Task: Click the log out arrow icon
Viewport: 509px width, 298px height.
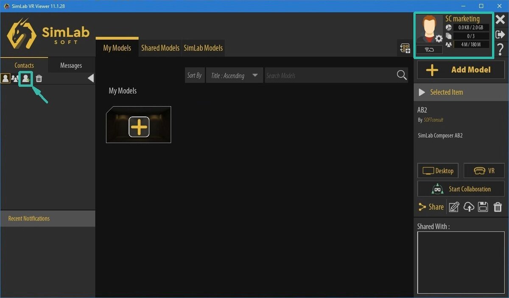Action: point(500,35)
